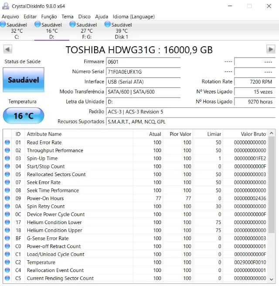
Task: Click the Pior Valor column header
Action: [178, 134]
